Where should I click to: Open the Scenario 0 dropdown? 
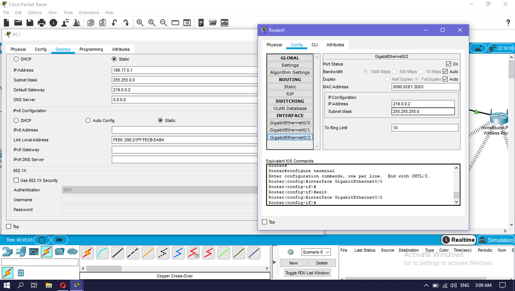tap(316, 252)
